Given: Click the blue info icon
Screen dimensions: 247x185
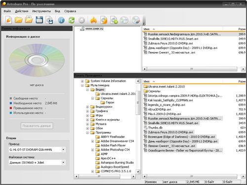Looking at the screenshot, I should 61,20.
